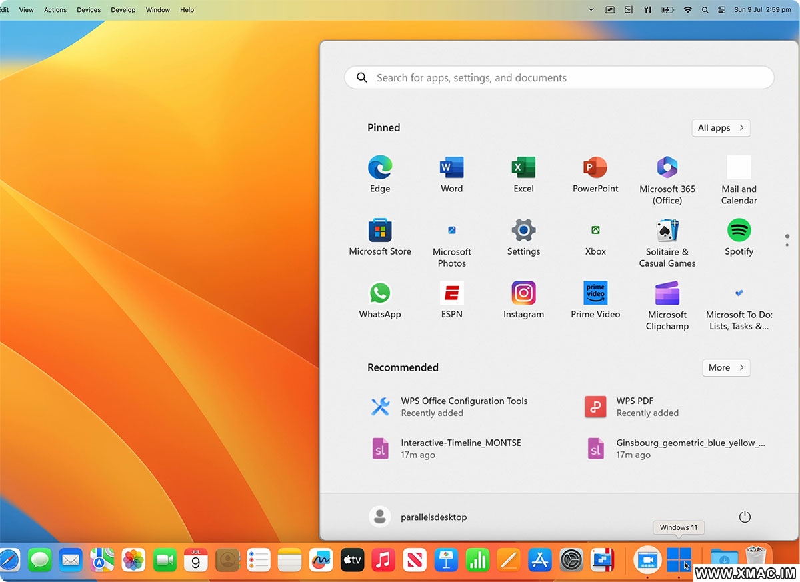
Task: Click More in the Recommended section
Action: pos(726,367)
